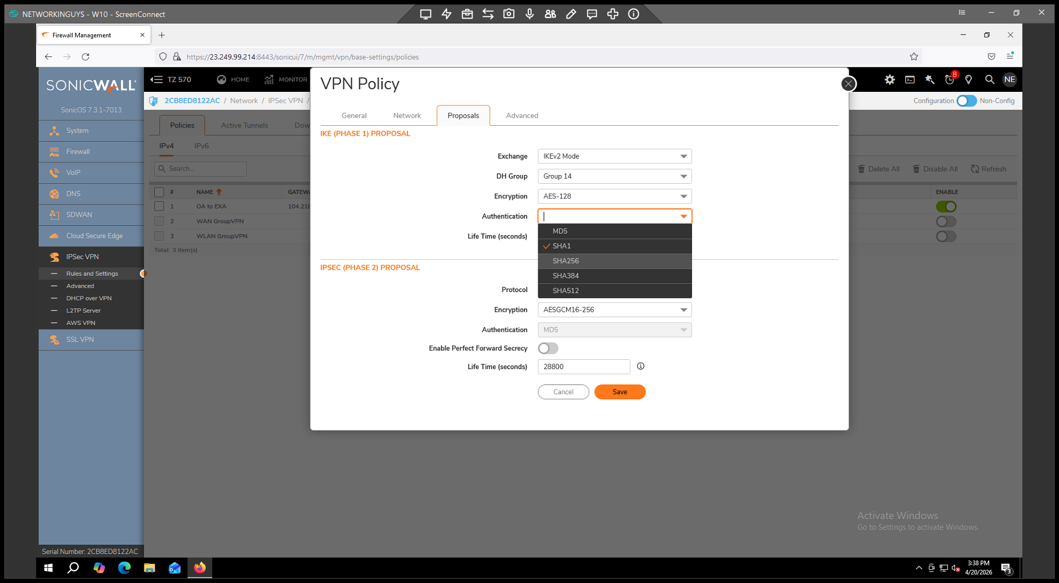Open the Phase 2 Encryption AESGCM16-256 dropdown
Screen dimensions: 1059x583
click(614, 310)
